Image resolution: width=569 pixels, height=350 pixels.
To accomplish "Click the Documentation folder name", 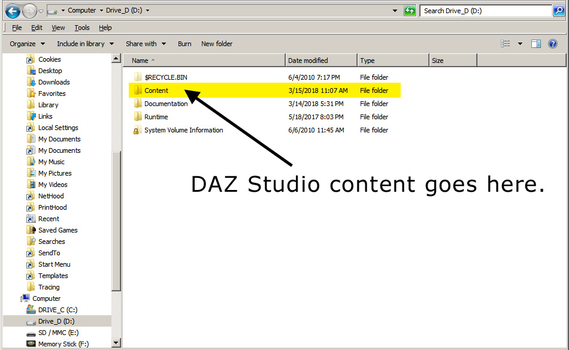I will click(166, 104).
